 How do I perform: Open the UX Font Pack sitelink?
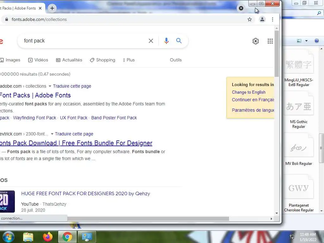point(73,118)
